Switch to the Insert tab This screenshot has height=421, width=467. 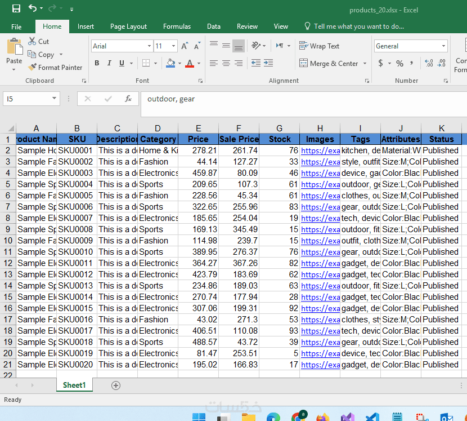pyautogui.click(x=86, y=26)
